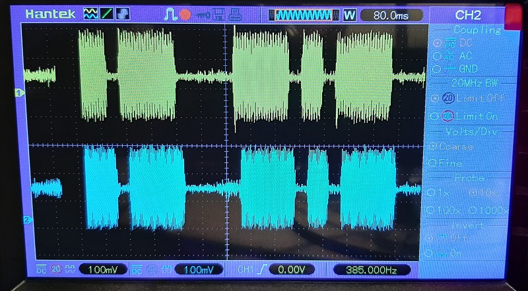
Task: Click the CH2 menu title
Action: point(468,15)
